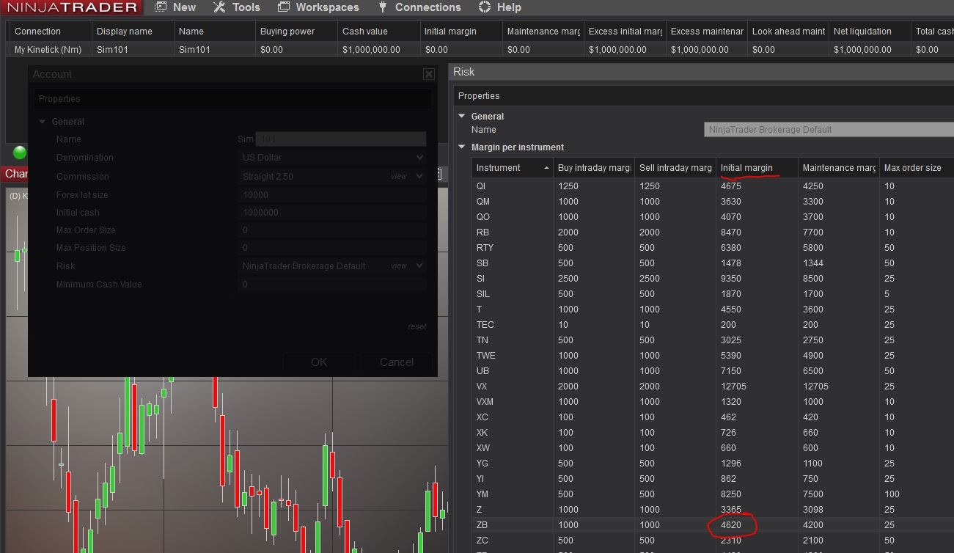Image resolution: width=954 pixels, height=553 pixels.
Task: Open the Tools menu
Action: (x=236, y=7)
